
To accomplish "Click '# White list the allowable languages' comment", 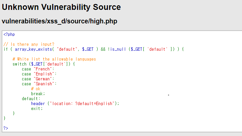I will click(x=54, y=59).
